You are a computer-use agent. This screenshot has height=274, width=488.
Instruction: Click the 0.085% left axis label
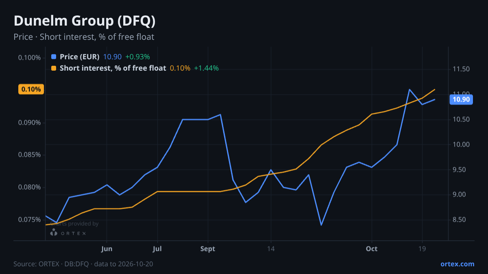pos(30,155)
